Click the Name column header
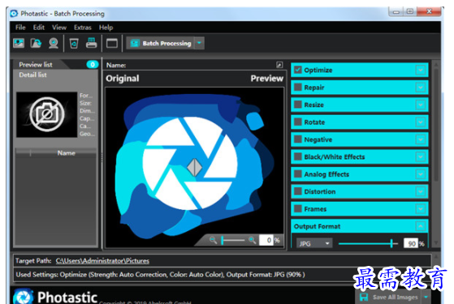 tap(66, 153)
